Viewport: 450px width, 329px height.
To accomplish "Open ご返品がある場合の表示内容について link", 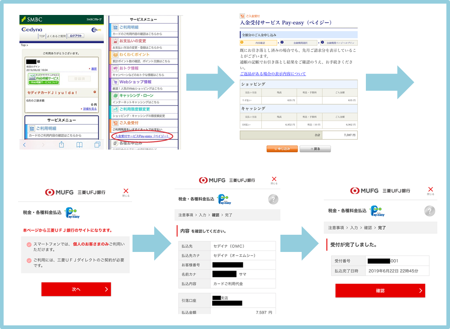I will [273, 74].
